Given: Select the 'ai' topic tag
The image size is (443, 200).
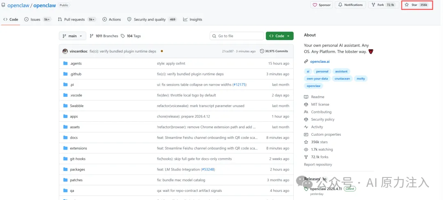Looking at the screenshot, I should [308, 71].
